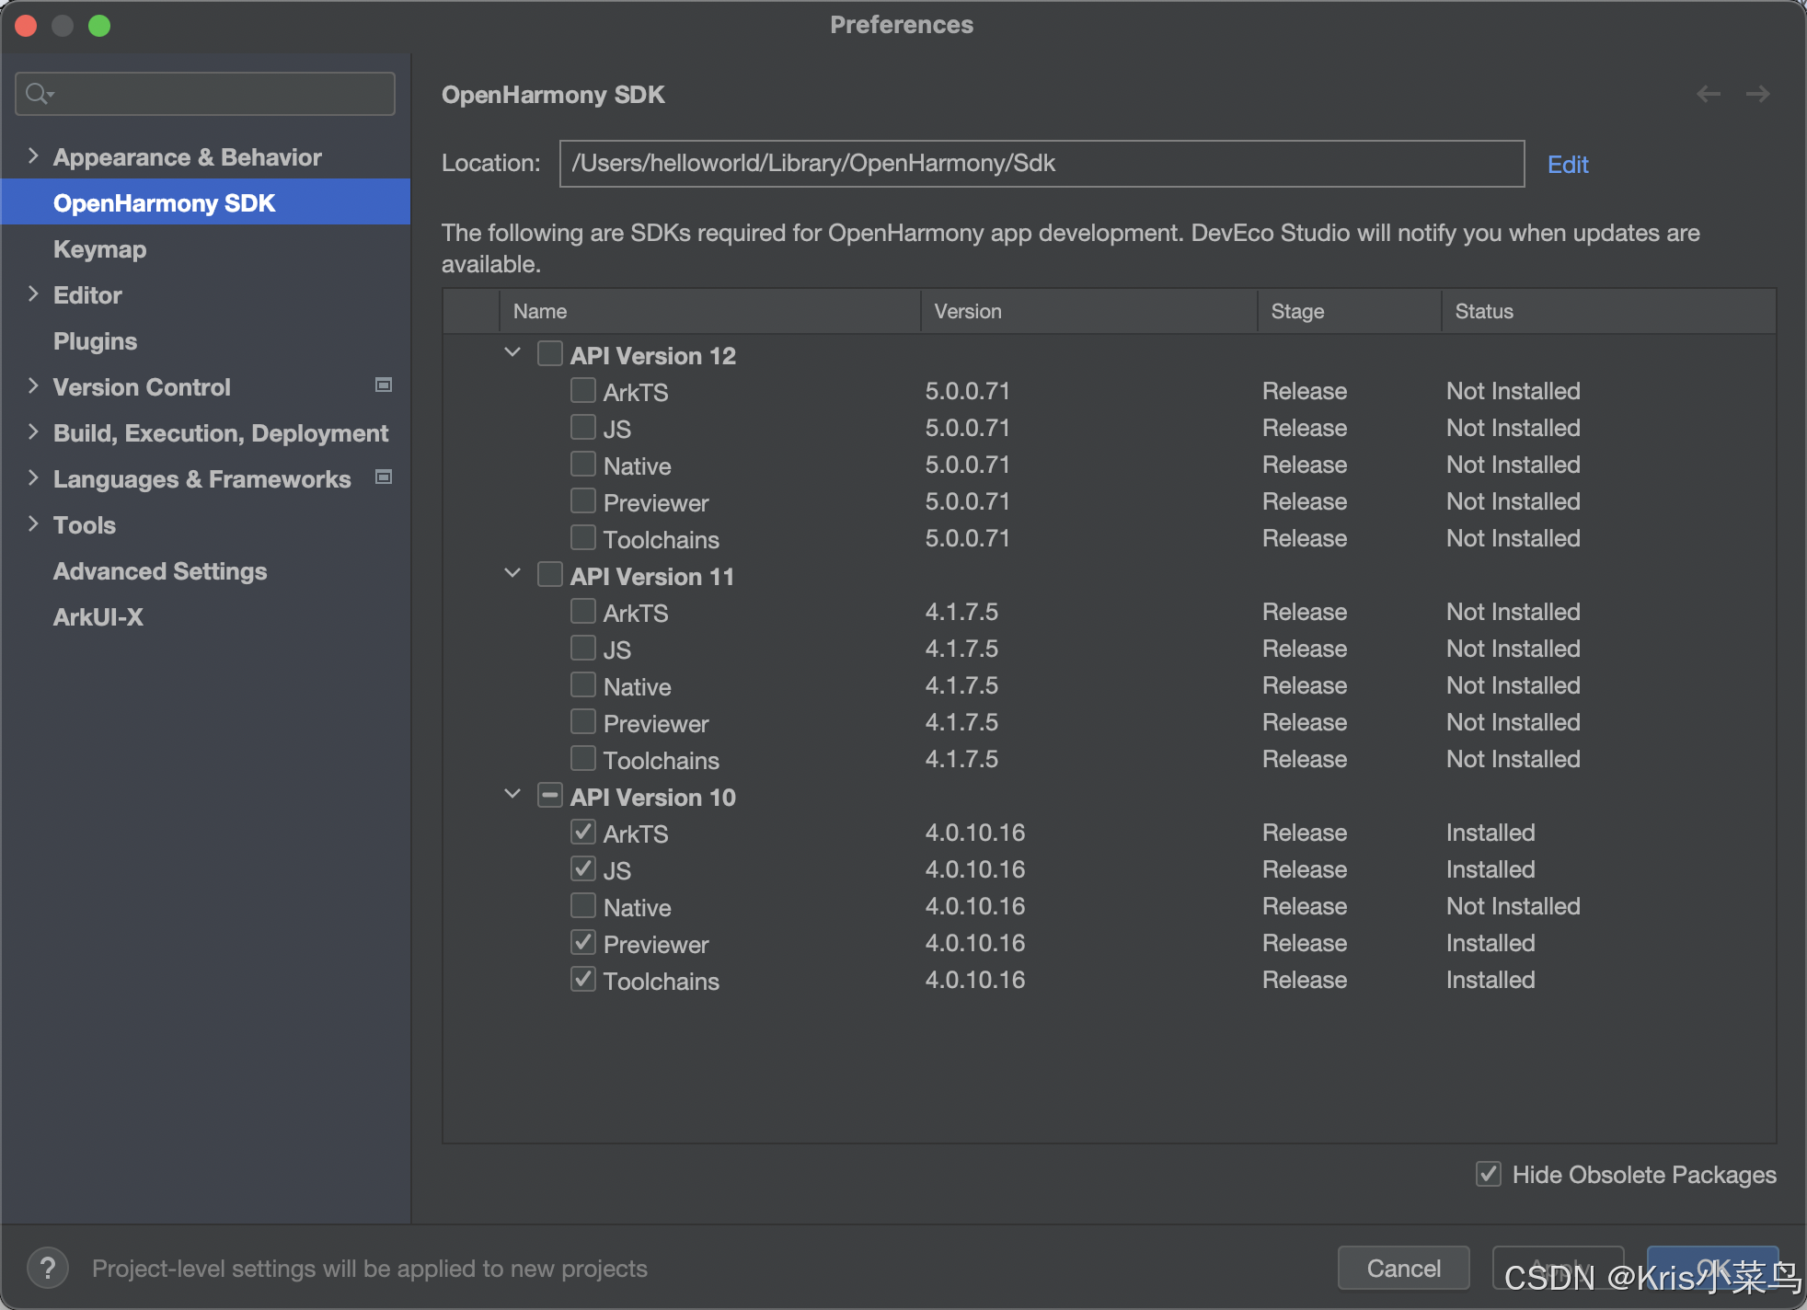
Task: Uncheck Hide Obsolete Packages
Action: (x=1488, y=1174)
